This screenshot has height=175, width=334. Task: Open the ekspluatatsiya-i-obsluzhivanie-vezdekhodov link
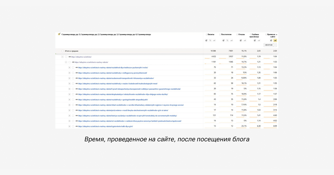coord(123,94)
